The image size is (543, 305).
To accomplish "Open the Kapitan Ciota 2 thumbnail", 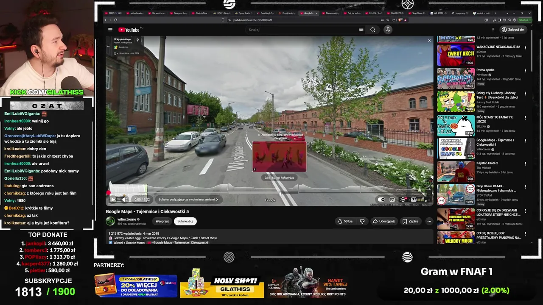I will point(456,171).
